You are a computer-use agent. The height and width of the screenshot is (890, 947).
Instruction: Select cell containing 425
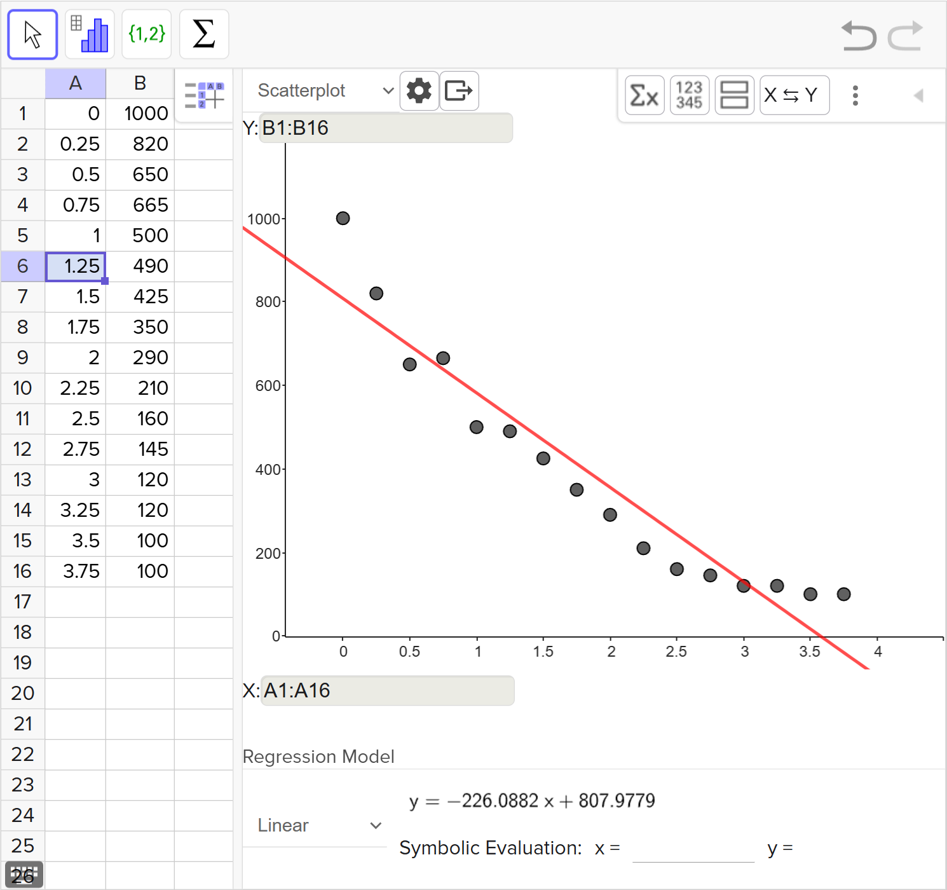(140, 297)
